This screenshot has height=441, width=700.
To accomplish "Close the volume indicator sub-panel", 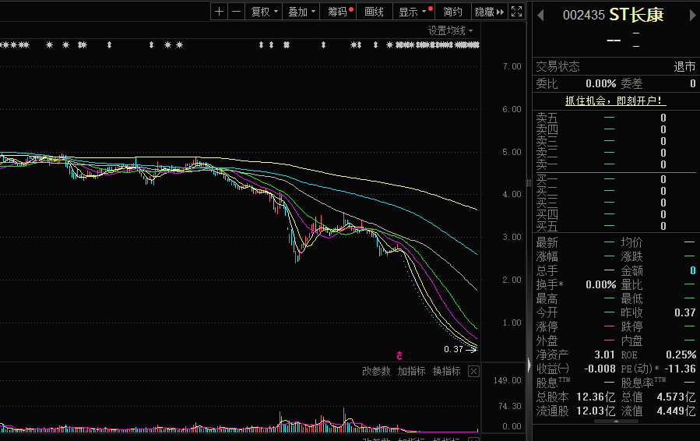I will 473,372.
